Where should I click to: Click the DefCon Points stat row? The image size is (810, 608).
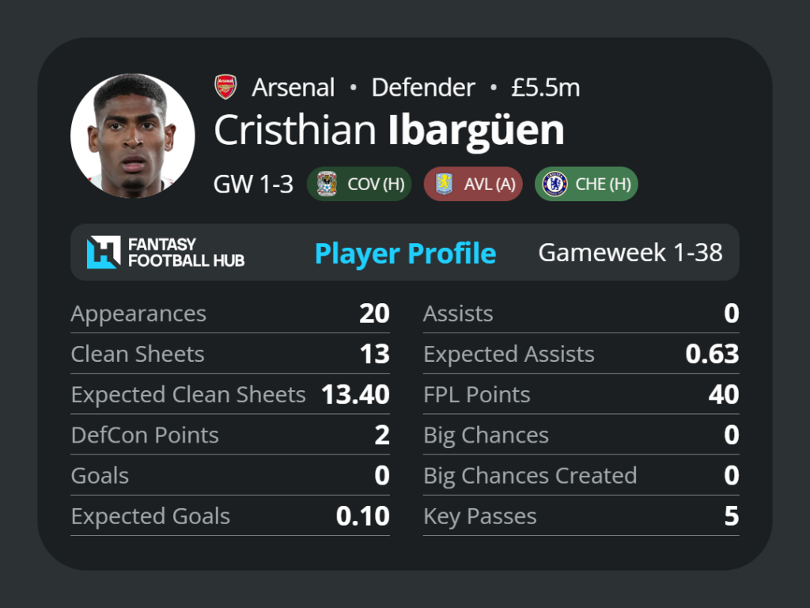(230, 435)
